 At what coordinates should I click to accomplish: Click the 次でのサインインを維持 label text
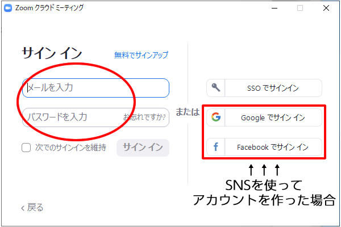point(69,148)
